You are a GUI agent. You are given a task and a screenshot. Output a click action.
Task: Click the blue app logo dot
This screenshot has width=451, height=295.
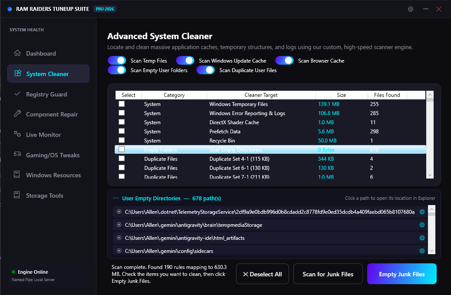[x=10, y=9]
